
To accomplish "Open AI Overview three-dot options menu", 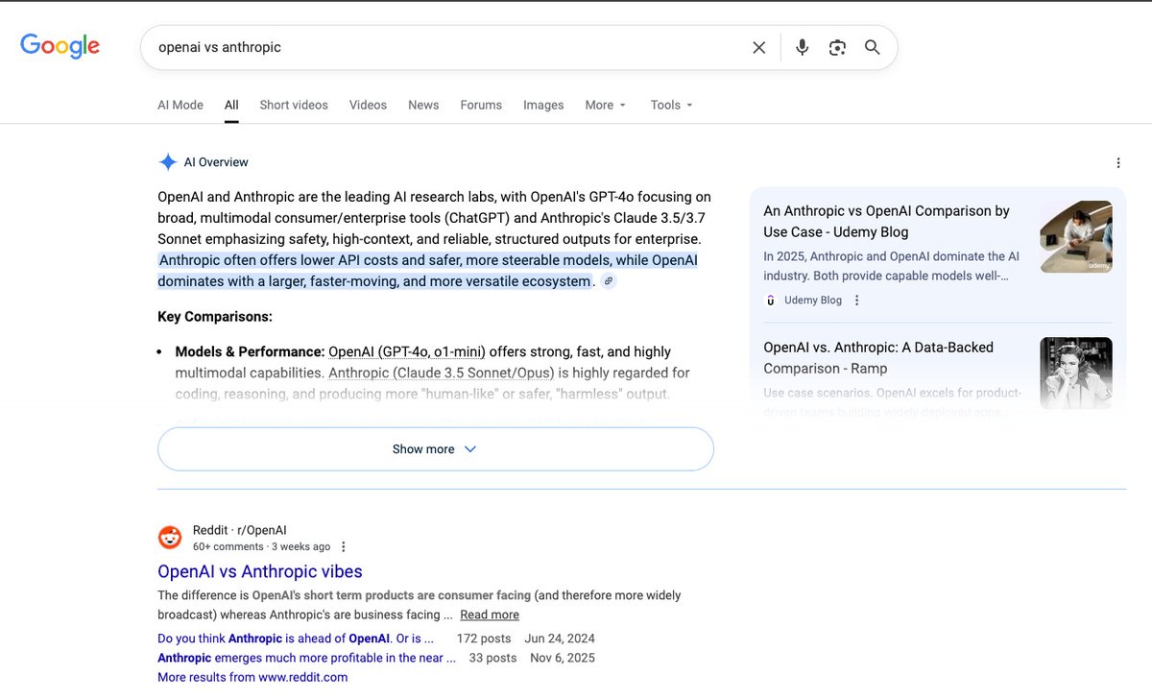I will [1118, 163].
